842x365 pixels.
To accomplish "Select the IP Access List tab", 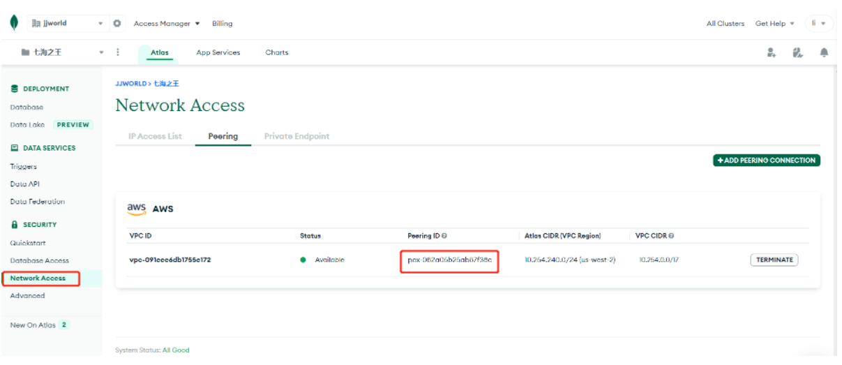I will tap(155, 136).
